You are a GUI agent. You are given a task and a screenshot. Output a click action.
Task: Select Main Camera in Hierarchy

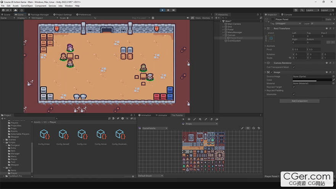coord(234,24)
